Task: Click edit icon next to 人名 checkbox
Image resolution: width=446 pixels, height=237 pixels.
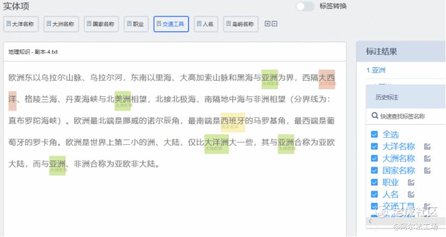Action: click(x=411, y=194)
